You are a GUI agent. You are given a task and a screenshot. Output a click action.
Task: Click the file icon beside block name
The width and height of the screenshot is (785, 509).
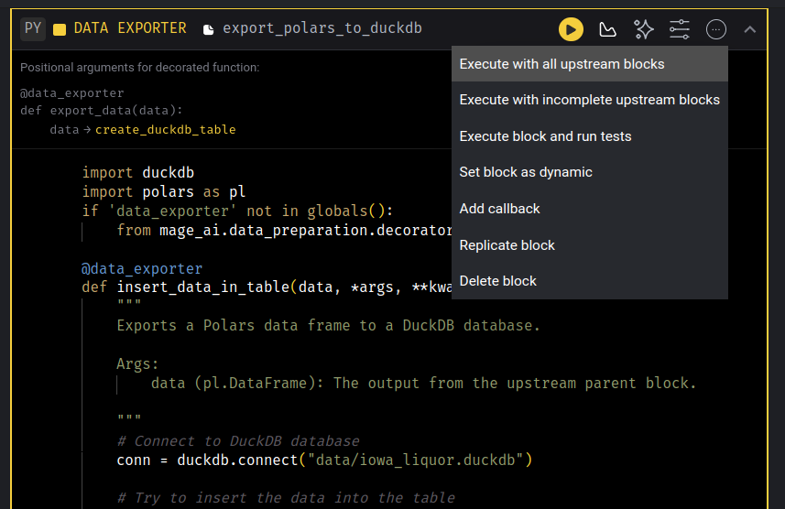(x=208, y=29)
